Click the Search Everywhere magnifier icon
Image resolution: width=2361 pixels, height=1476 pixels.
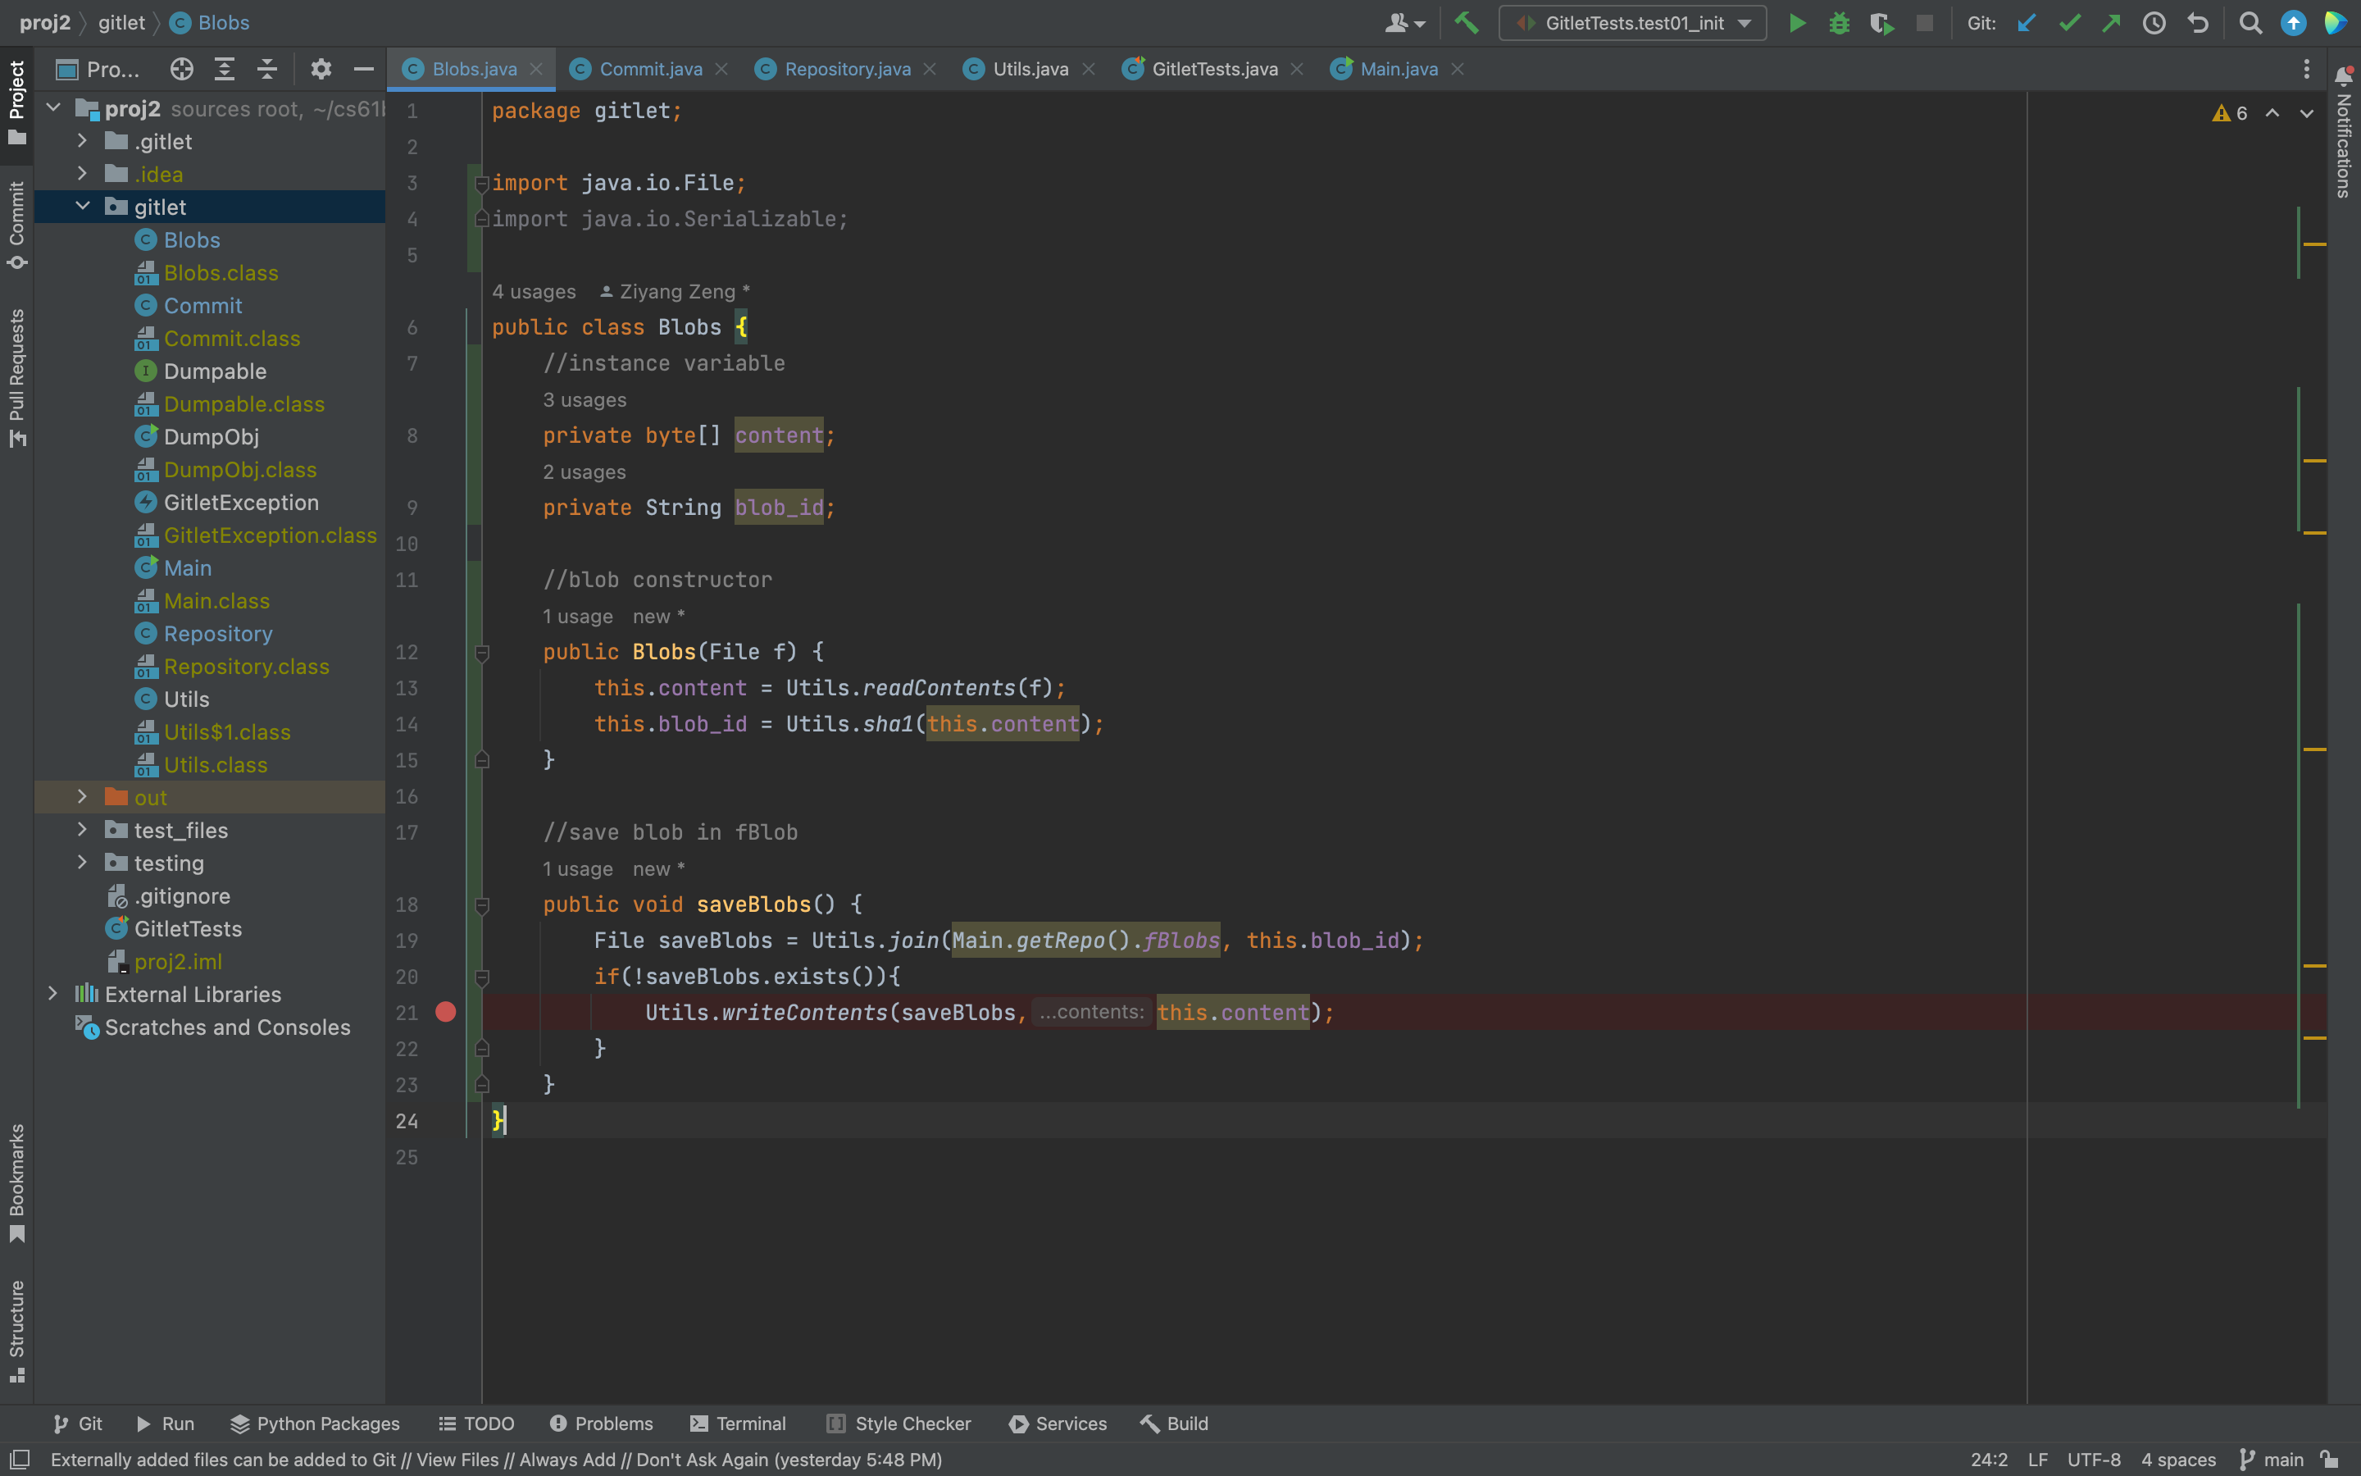pos(2250,24)
